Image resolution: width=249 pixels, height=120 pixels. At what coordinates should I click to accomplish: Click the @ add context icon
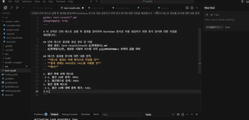tap(207, 15)
